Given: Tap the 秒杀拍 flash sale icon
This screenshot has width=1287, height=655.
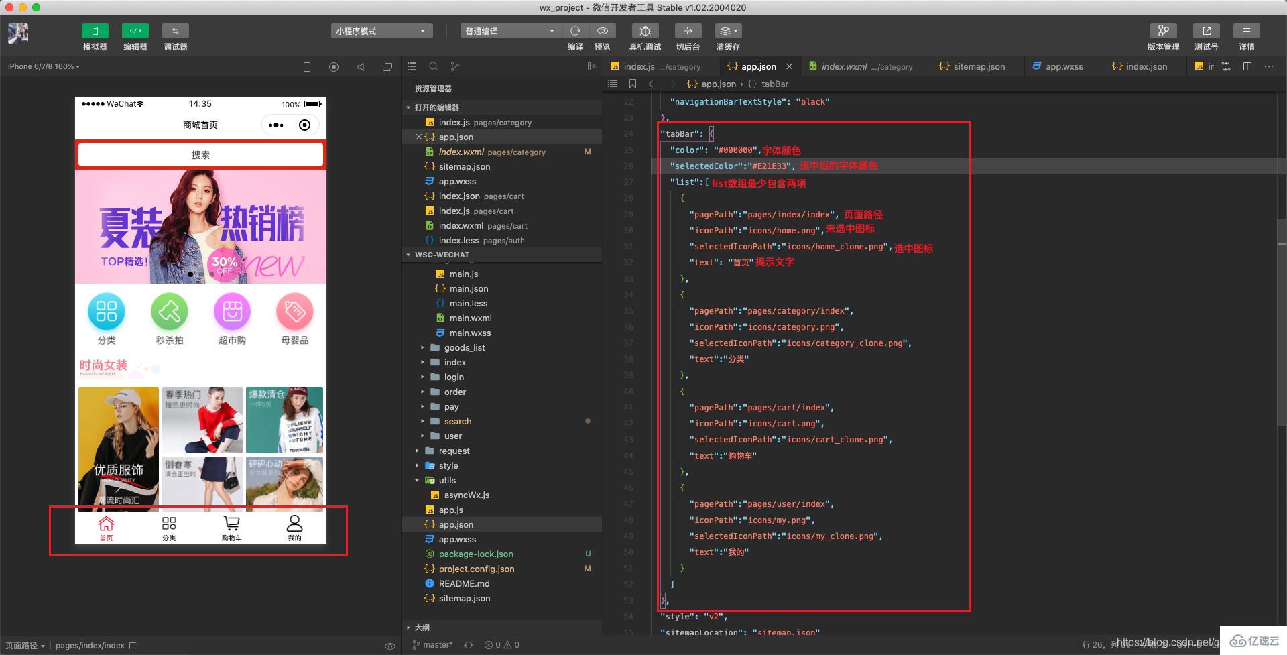Looking at the screenshot, I should pos(170,311).
